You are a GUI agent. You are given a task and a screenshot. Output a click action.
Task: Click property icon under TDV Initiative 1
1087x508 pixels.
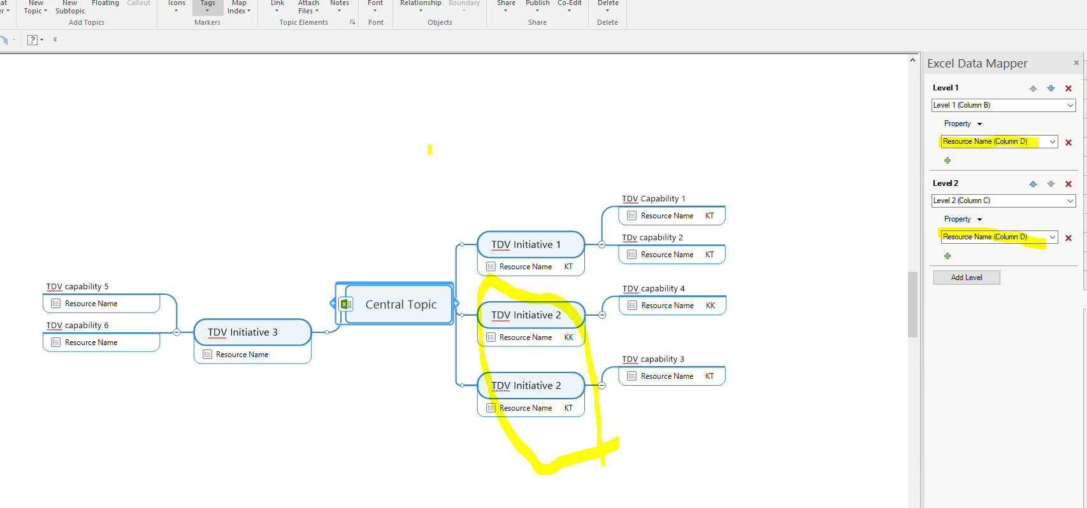tap(491, 267)
